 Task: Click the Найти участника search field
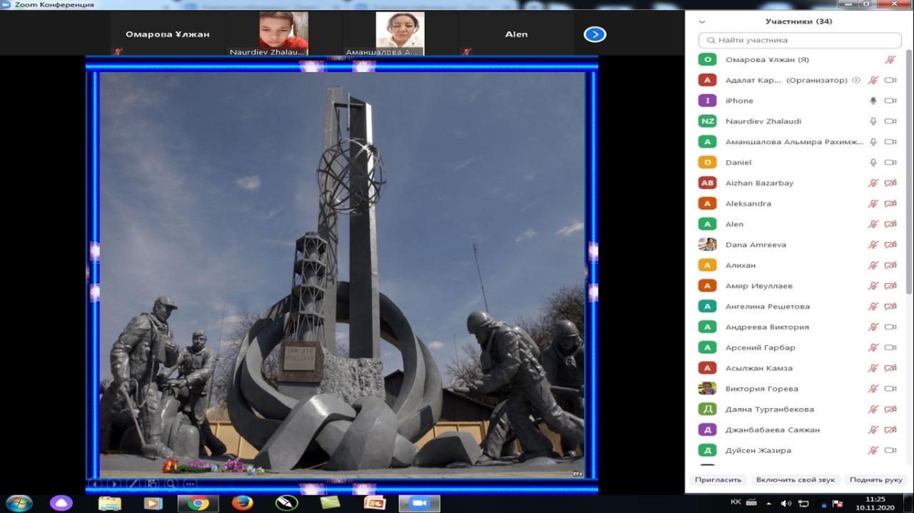798,41
